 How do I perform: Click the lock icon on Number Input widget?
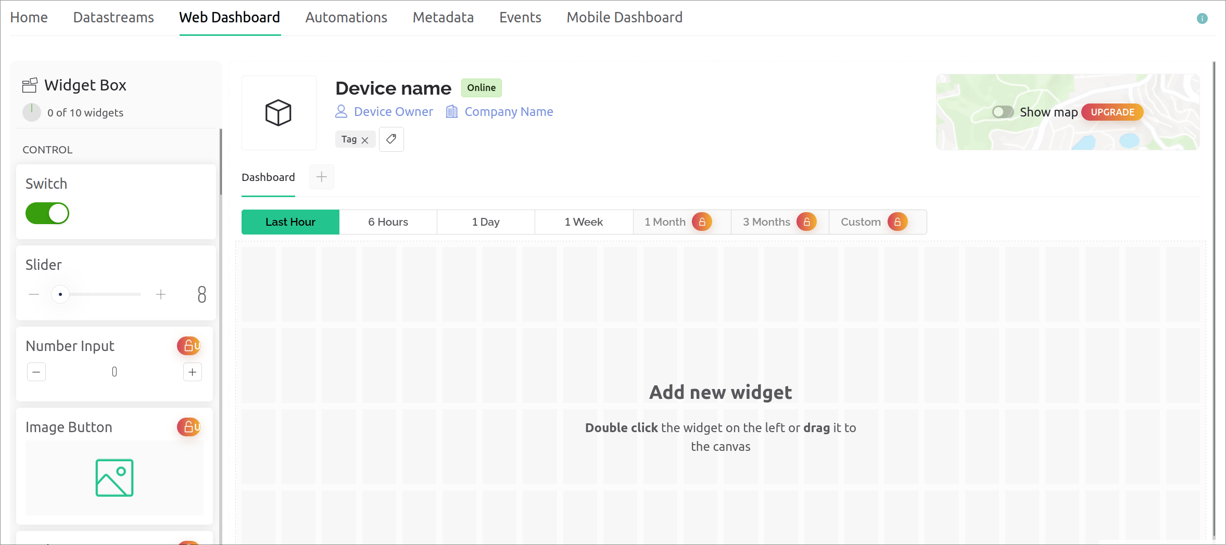189,346
